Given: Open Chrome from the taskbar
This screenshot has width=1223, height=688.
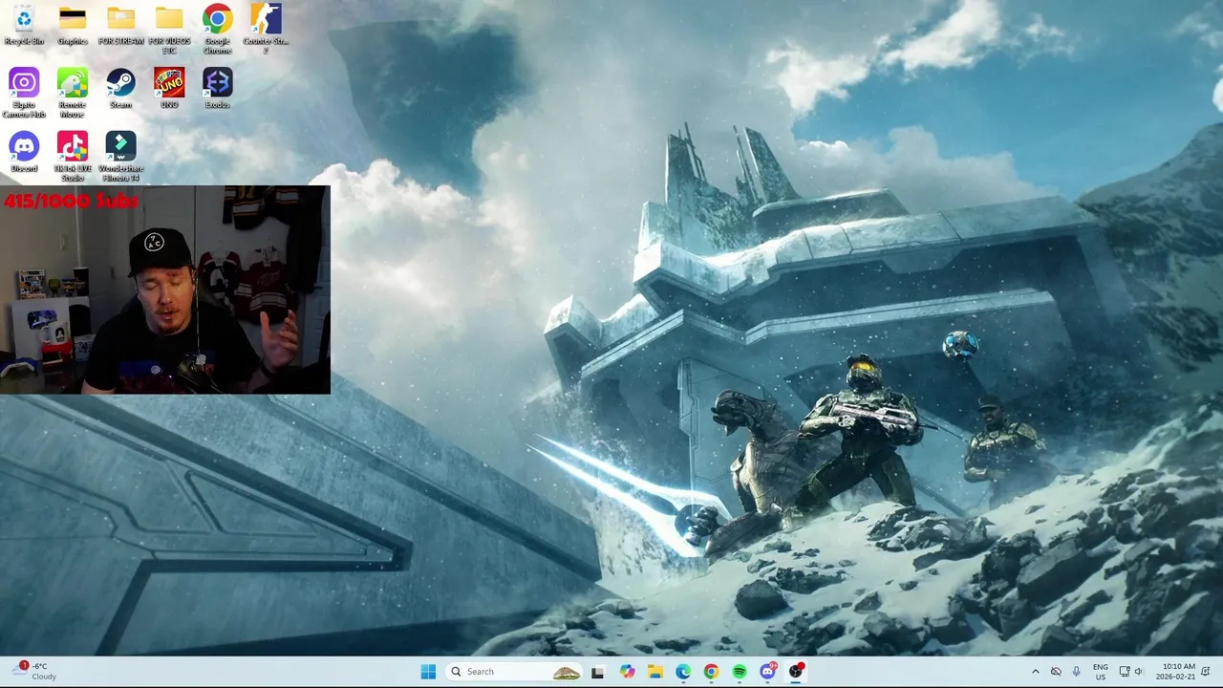Looking at the screenshot, I should tap(711, 672).
